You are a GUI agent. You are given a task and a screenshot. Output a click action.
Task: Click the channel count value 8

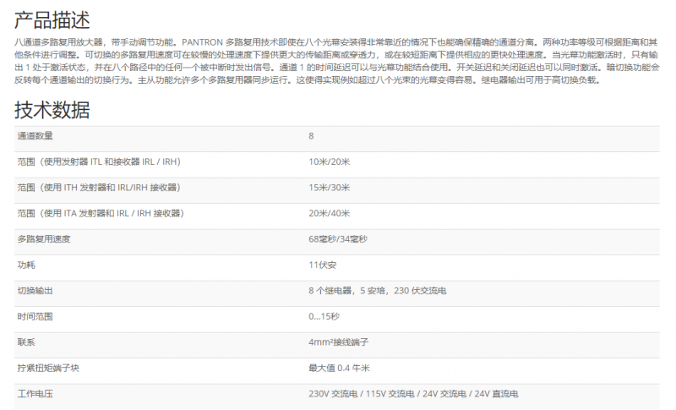(311, 136)
